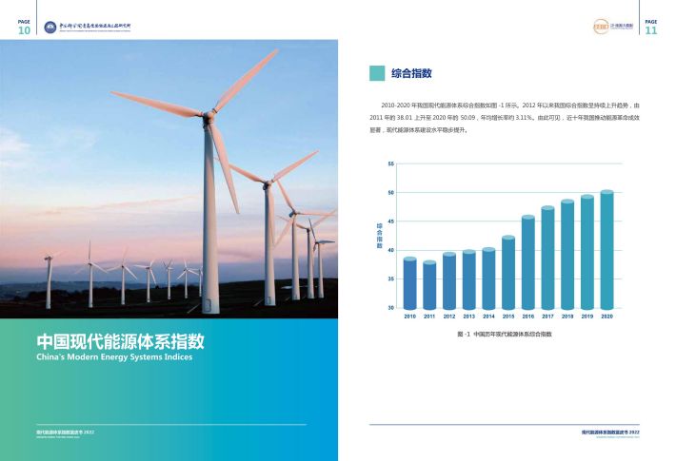Click the left page footer text 2022
676x461 pixels.
point(65,432)
